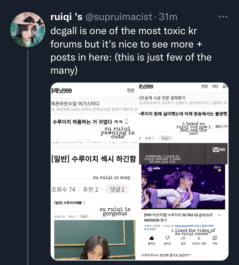The width and height of the screenshot is (239, 265).
Task: Click the thumbs-down 싫어요 dislike icon
Action: coord(167,238)
